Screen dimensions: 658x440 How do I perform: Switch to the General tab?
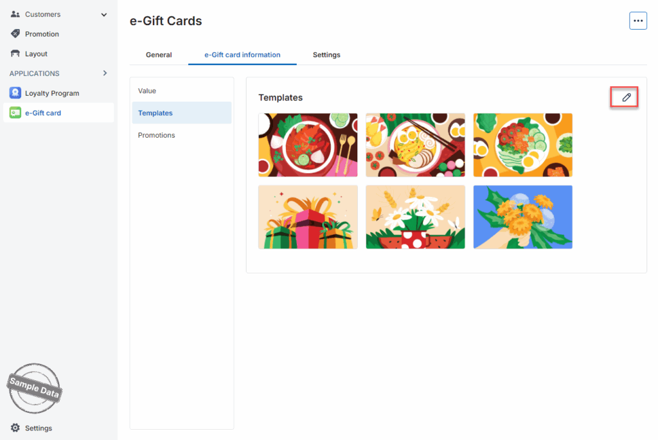(x=159, y=55)
